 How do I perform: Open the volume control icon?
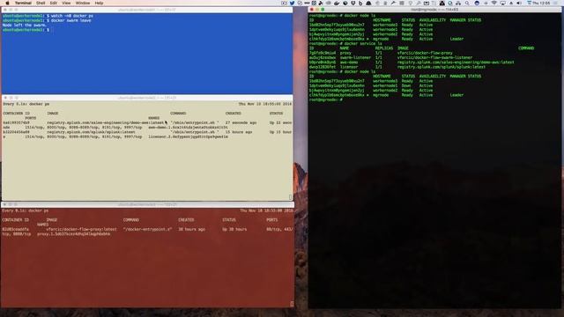519,3
